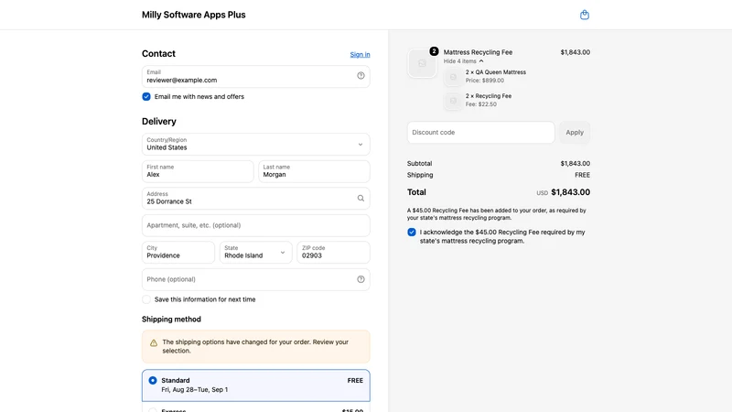Open the shopping bag cart icon
Viewport: 732px width, 412px height.
coord(584,15)
